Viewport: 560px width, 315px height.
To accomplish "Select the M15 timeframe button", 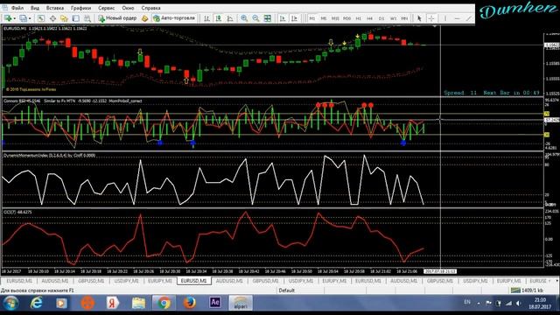I will (335, 18).
